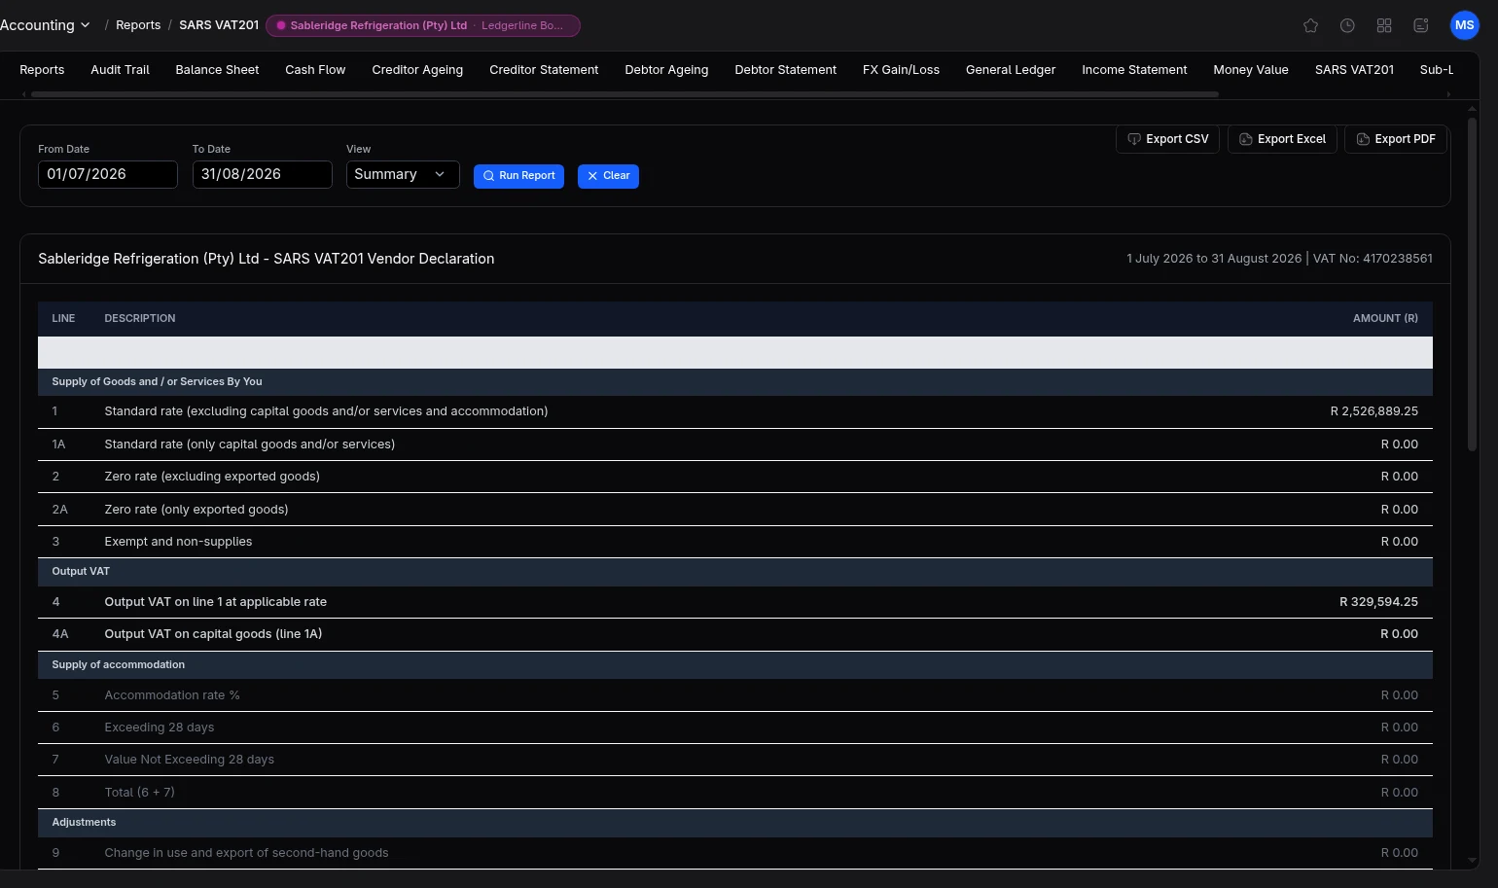Click the report title Sableridge Refrigeration VAT201 Vendor Declaration
The width and height of the screenshot is (1498, 888).
pos(267,259)
